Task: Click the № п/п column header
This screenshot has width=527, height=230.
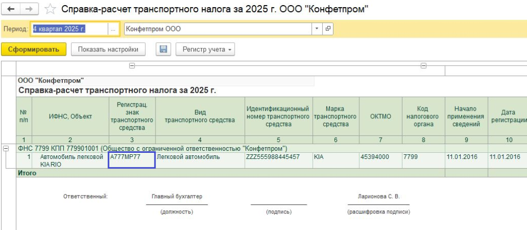Action: [24, 116]
